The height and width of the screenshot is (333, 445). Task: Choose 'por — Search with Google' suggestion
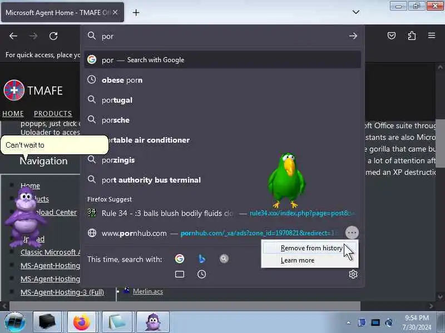coord(222,60)
